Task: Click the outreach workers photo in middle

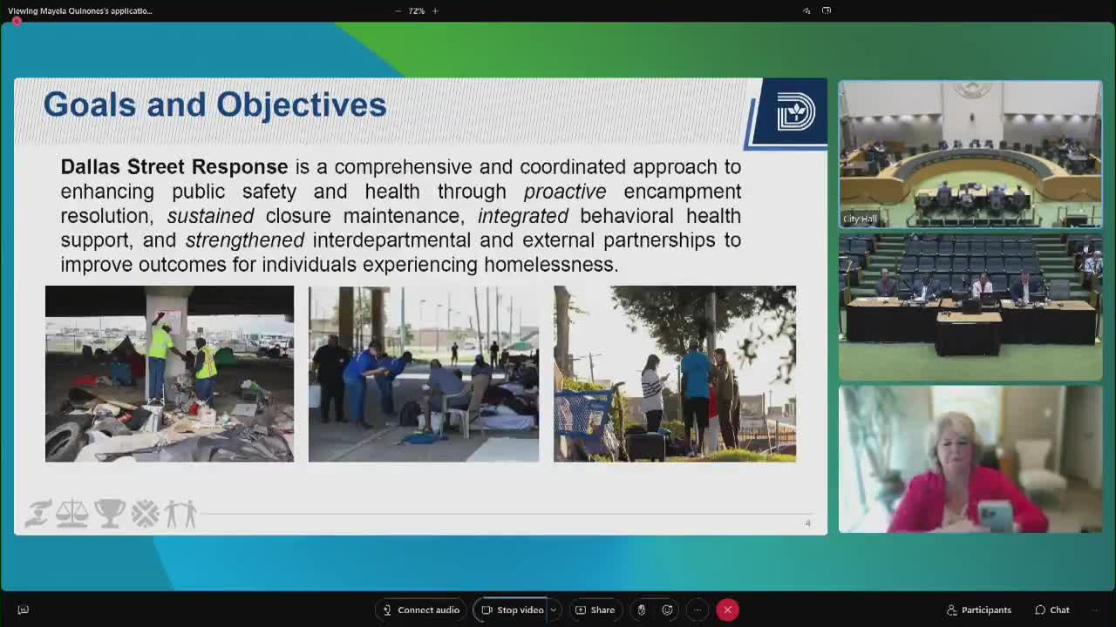Action: (x=424, y=374)
